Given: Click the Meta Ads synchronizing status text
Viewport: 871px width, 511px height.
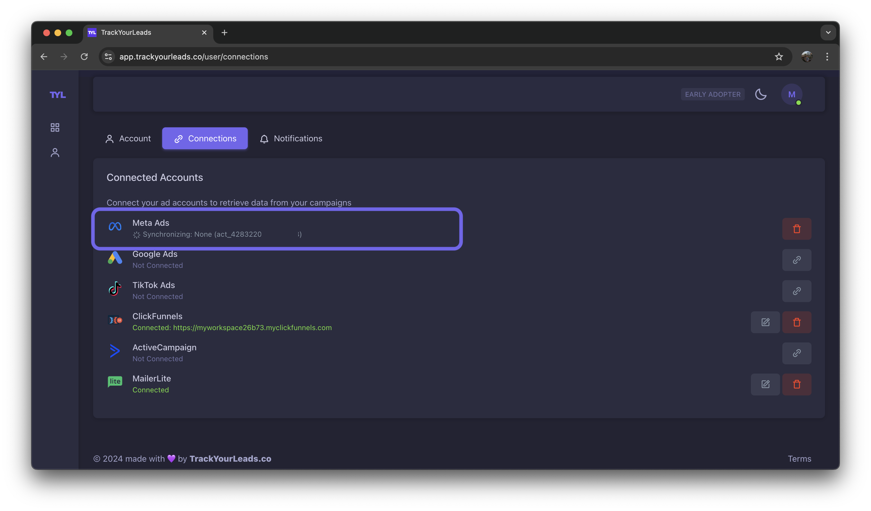Looking at the screenshot, I should tap(217, 234).
